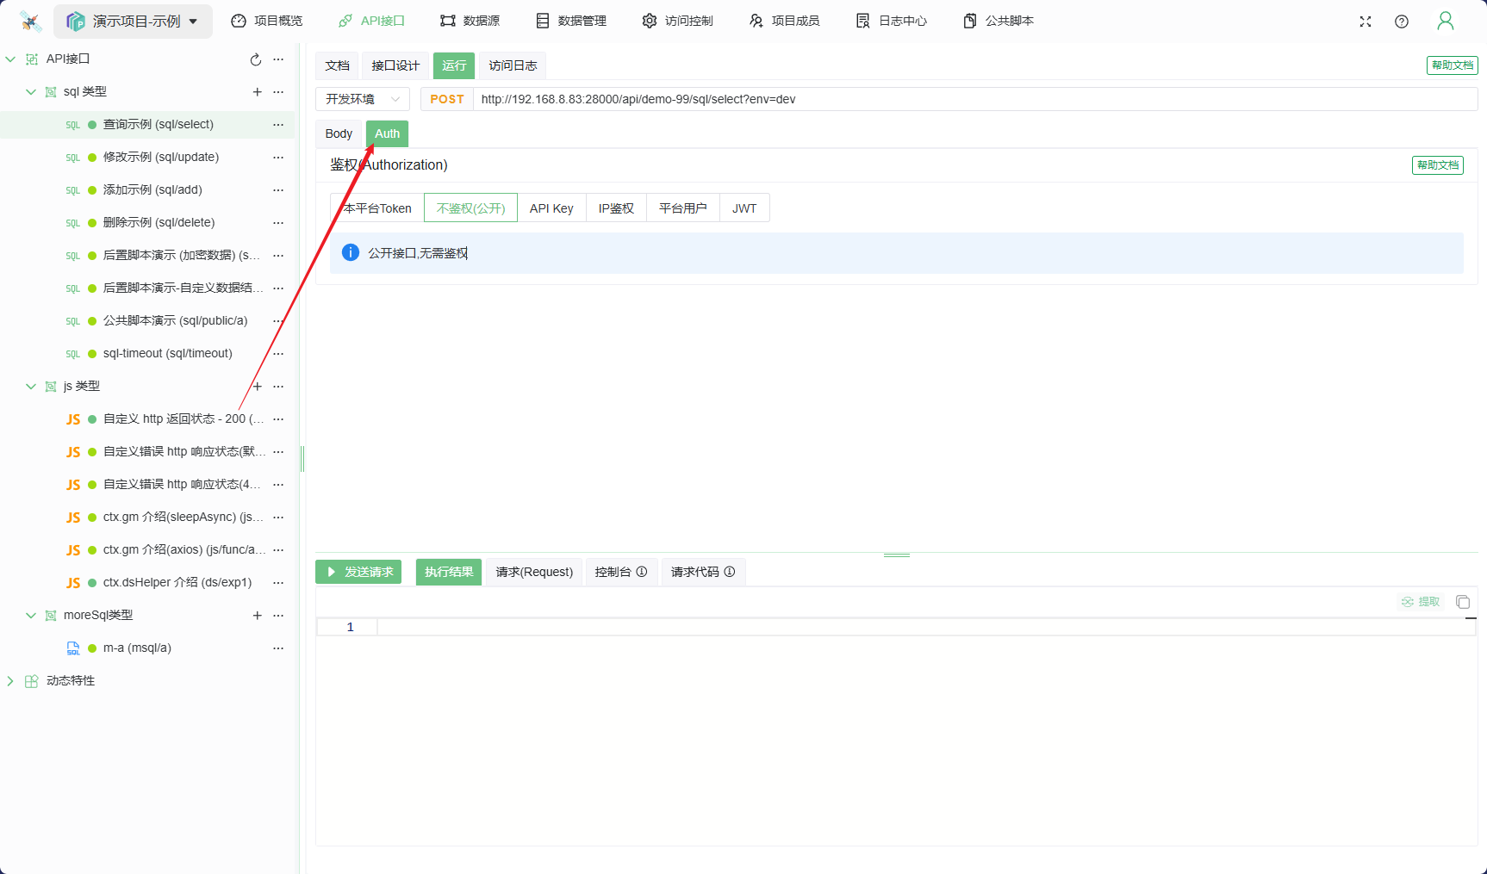The image size is (1487, 874).
Task: Click the plus icon next to moreSql类型
Action: click(257, 616)
